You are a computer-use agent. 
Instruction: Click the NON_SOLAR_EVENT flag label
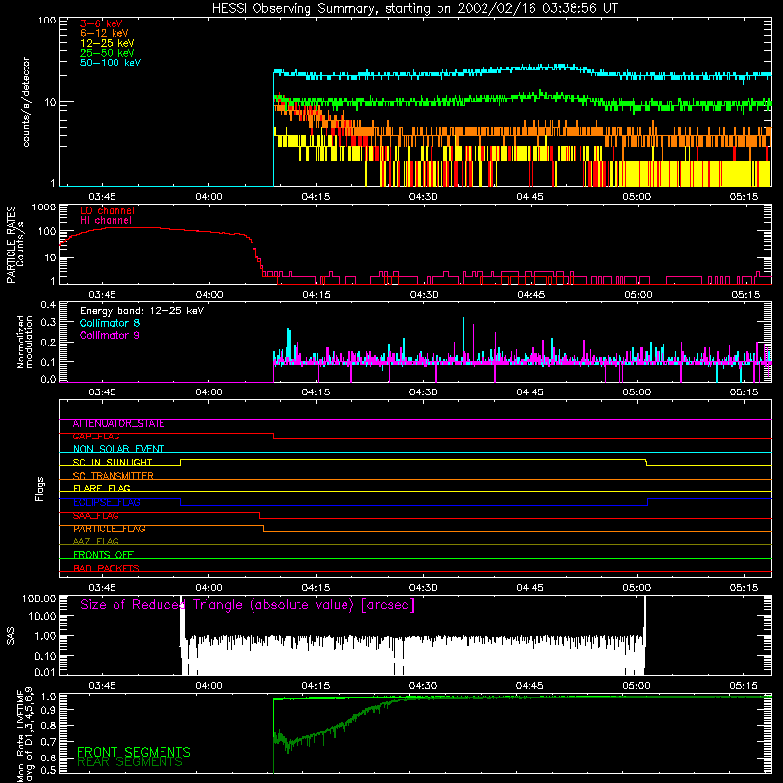(118, 449)
